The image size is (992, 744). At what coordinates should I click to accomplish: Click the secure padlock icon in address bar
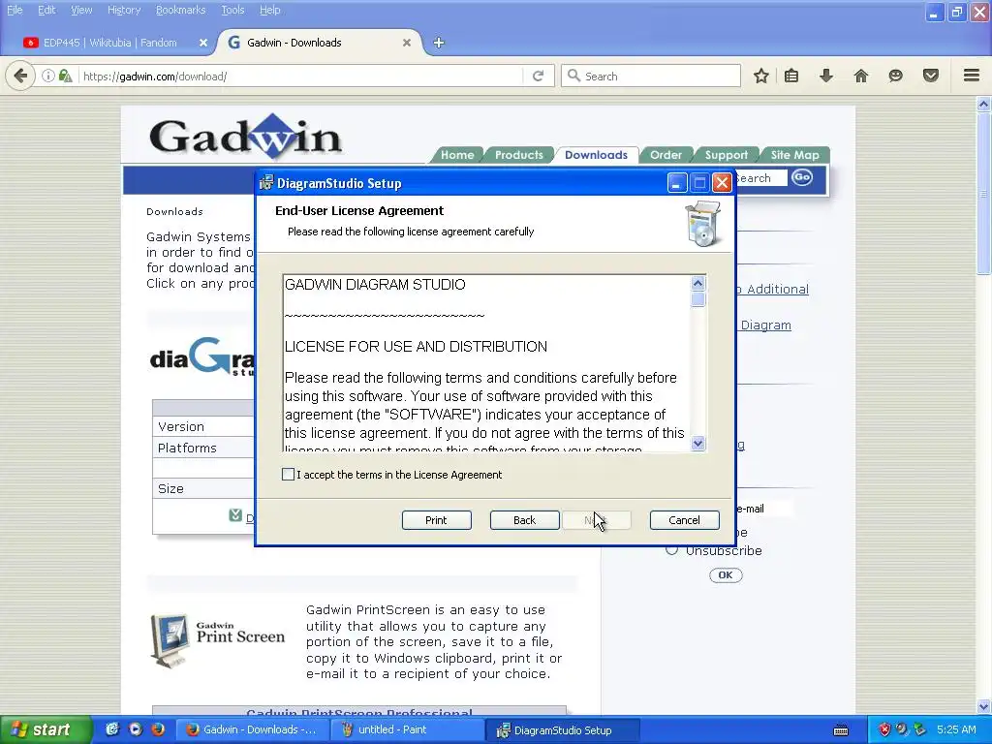(x=65, y=76)
